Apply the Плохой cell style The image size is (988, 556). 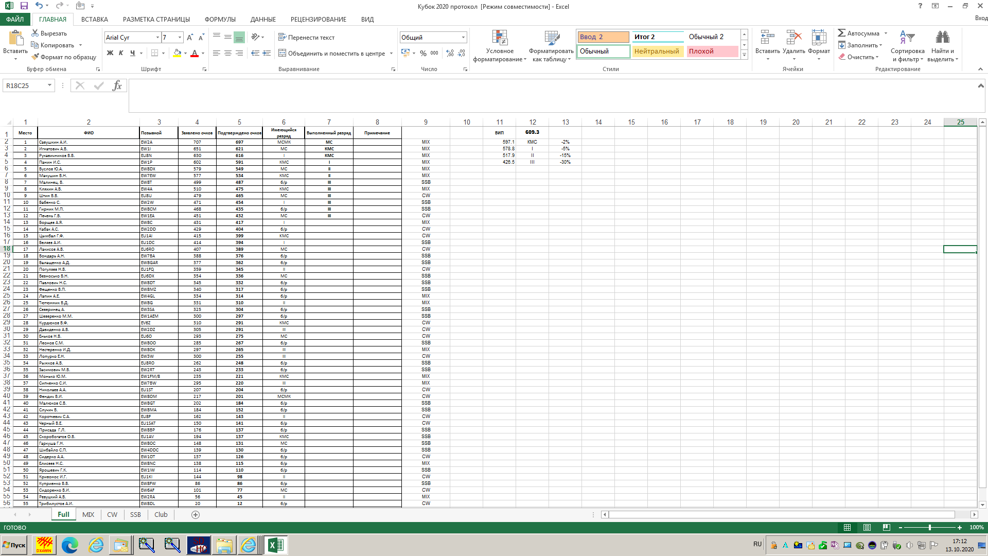(712, 51)
